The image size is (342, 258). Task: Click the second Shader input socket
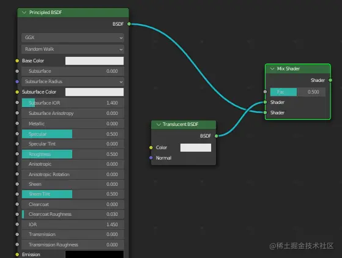265,112
